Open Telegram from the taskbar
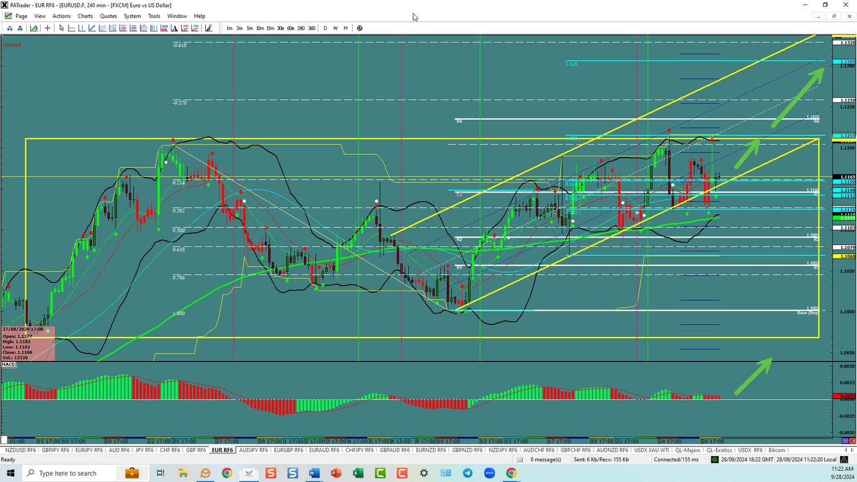857x482 pixels. click(467, 473)
